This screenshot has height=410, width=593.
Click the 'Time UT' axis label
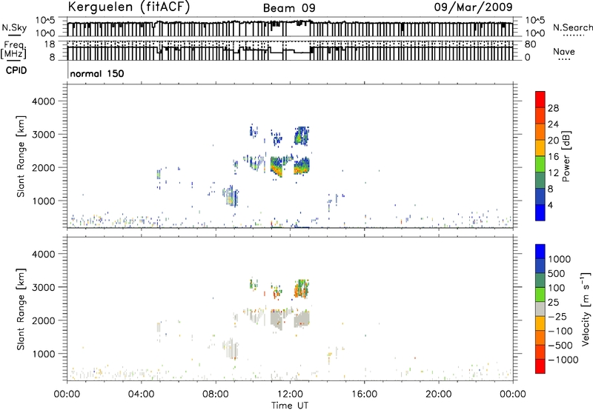point(290,406)
